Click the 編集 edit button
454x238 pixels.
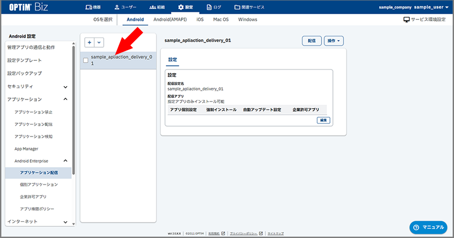(323, 120)
